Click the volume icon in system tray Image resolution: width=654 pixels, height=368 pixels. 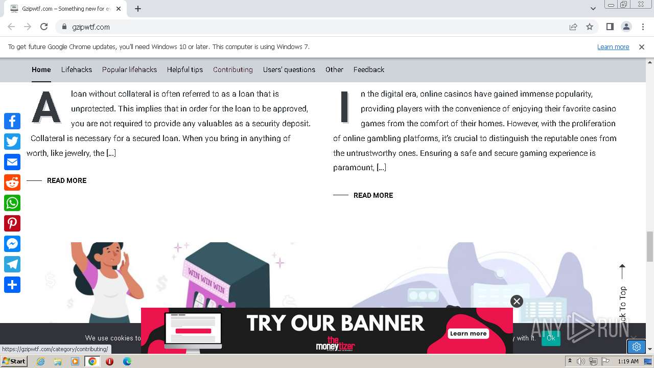(x=581, y=361)
